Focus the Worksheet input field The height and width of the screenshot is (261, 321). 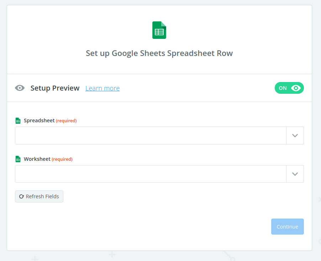click(x=151, y=174)
